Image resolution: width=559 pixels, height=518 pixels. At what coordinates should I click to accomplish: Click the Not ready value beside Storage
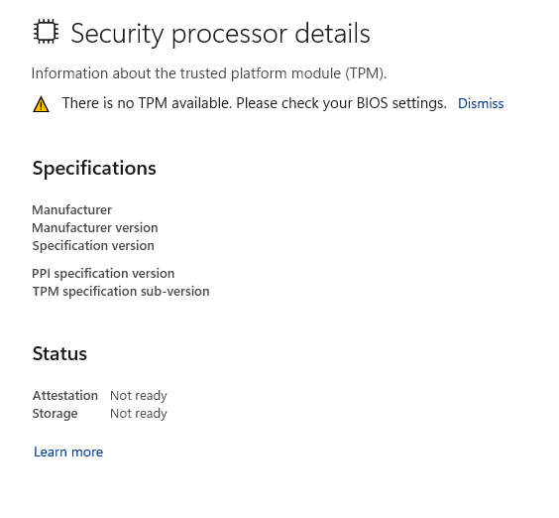point(139,414)
